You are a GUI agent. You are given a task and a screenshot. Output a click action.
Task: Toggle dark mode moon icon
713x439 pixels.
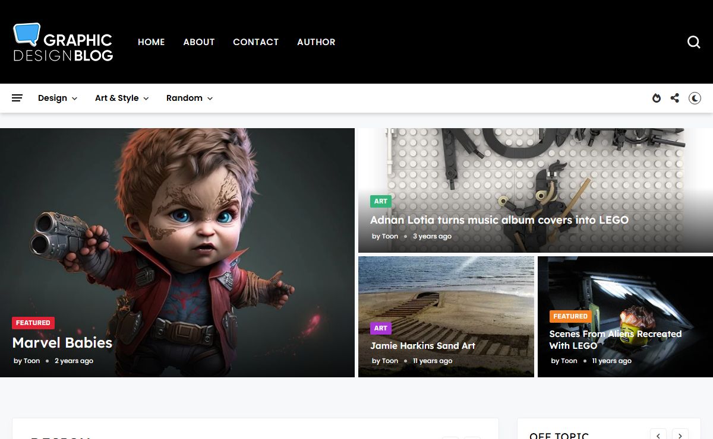[x=695, y=98]
